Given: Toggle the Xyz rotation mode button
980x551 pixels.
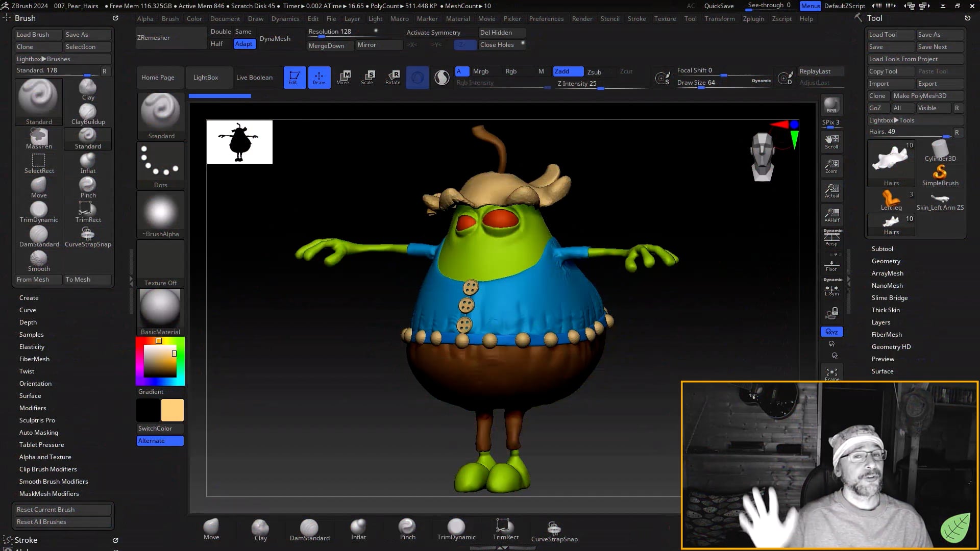Looking at the screenshot, I should click(831, 332).
